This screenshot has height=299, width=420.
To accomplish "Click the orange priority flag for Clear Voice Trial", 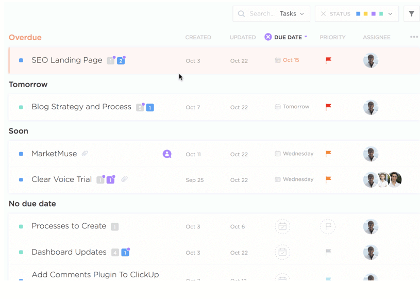I will coord(328,179).
